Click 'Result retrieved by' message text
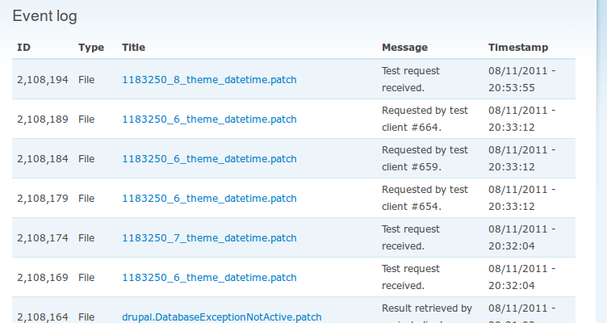 point(427,308)
